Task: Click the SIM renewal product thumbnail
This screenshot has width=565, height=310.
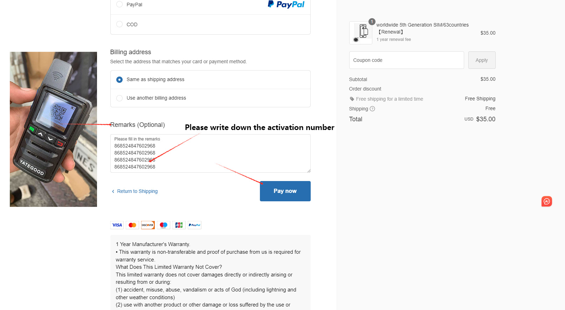Action: tap(361, 33)
